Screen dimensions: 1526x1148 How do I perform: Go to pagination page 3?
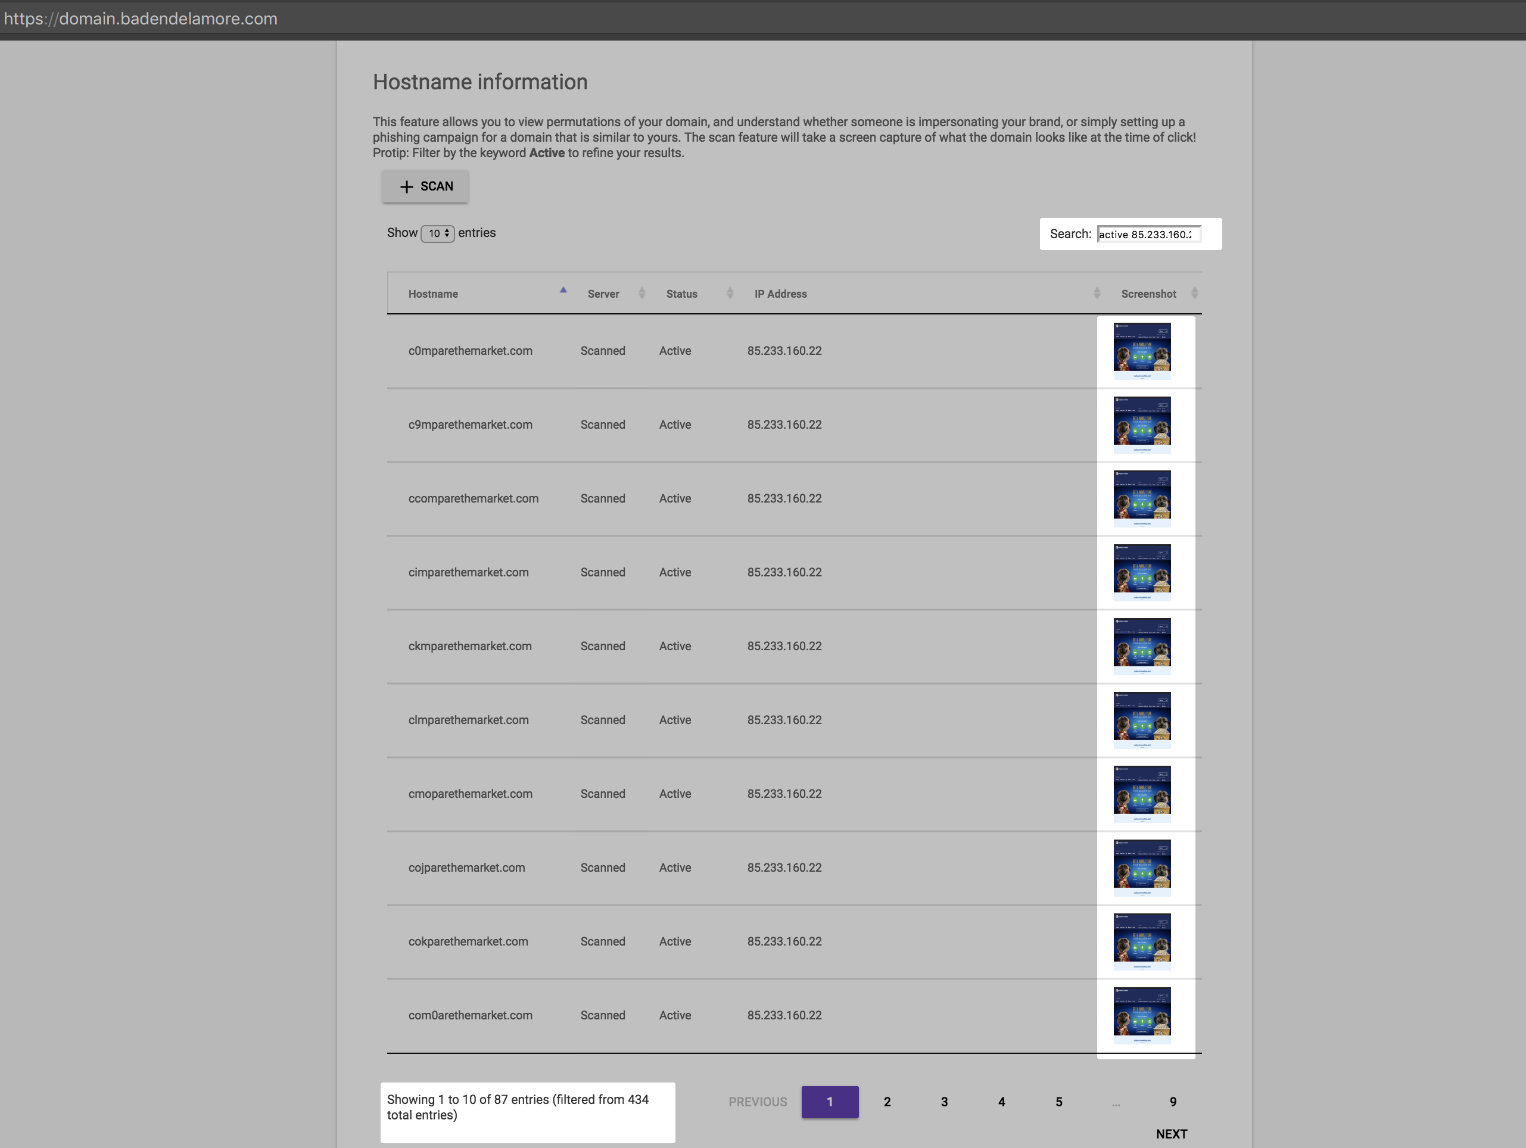click(945, 1102)
